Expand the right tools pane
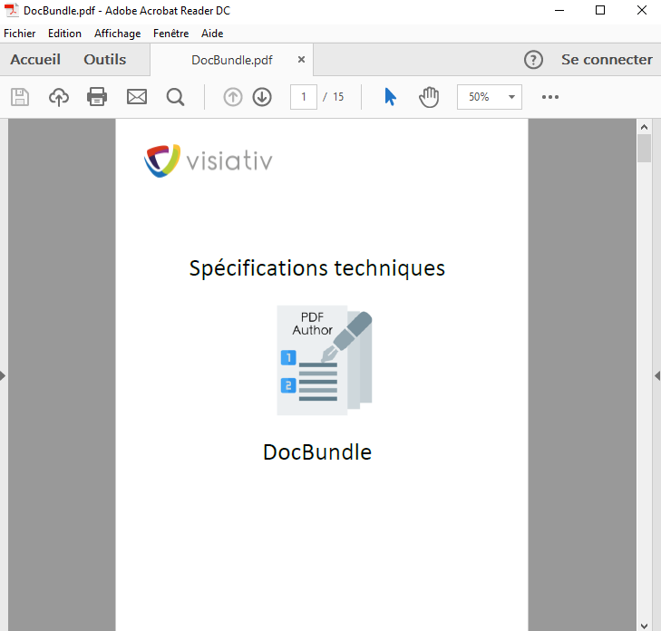 pyautogui.click(x=656, y=375)
